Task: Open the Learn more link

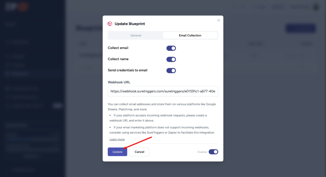Action: coord(117,140)
